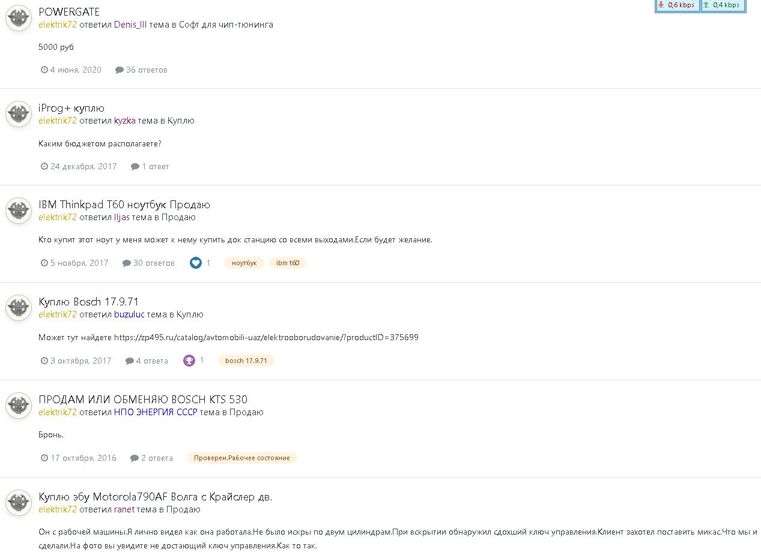
Task: Click the comment bubble icon beside "30 ответов"
Action: tap(127, 263)
